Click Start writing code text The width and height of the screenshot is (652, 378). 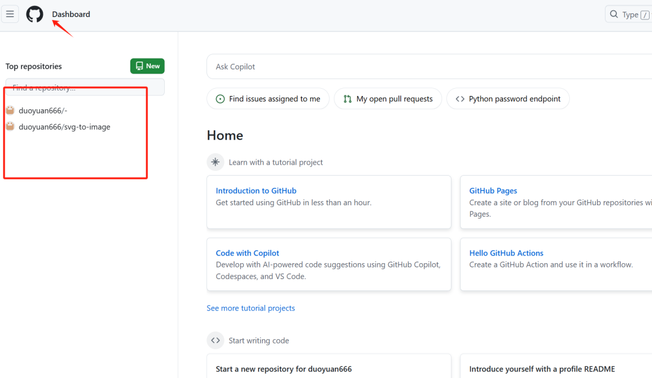[258, 341]
